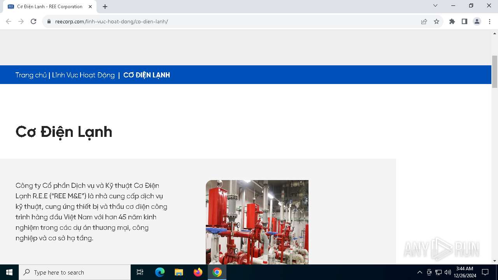
Task: Open the tab search dropdown chevron
Action: (435, 5)
